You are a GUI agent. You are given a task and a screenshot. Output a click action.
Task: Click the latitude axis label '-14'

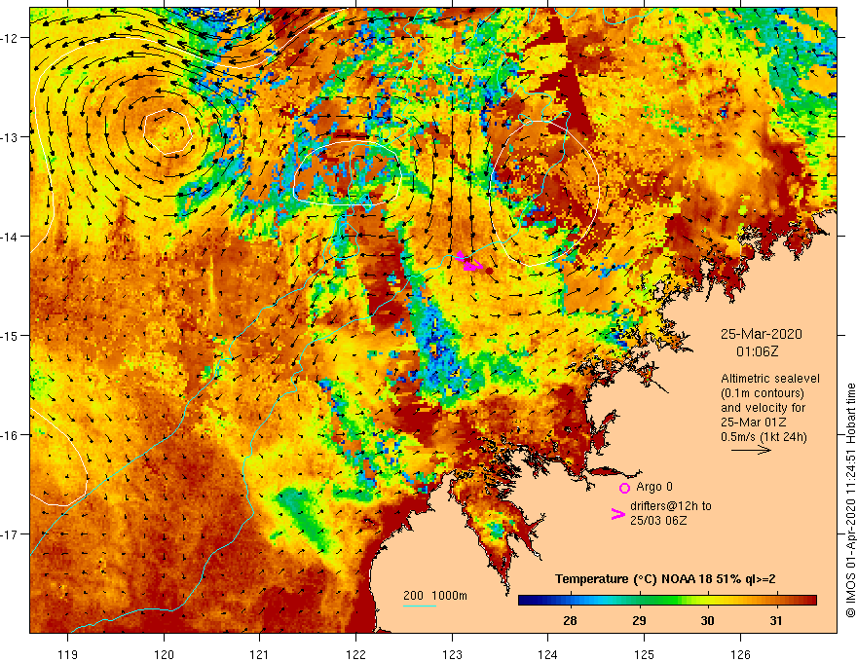10,237
